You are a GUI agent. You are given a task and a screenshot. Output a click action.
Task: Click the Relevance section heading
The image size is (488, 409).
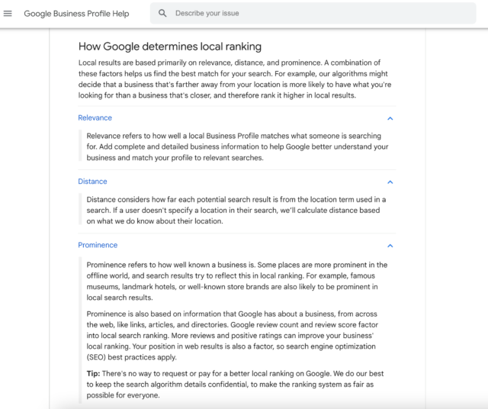pos(95,118)
